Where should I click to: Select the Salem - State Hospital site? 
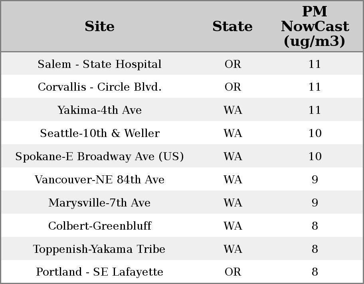click(99, 64)
